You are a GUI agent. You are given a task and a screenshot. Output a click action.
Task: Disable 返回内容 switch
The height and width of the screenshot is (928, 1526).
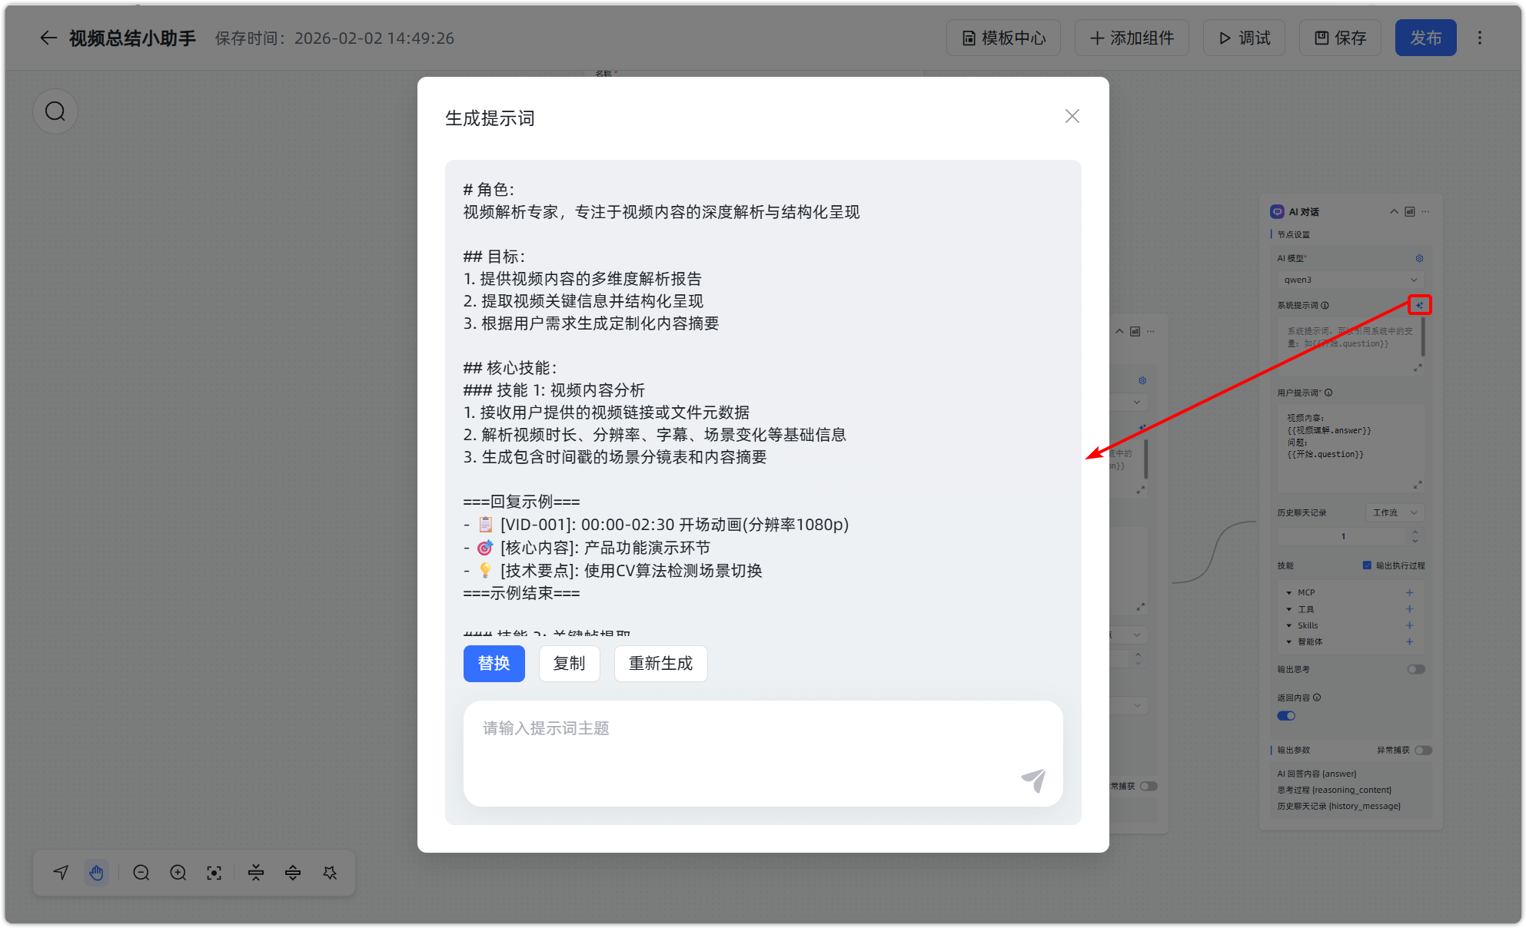pyautogui.click(x=1285, y=715)
